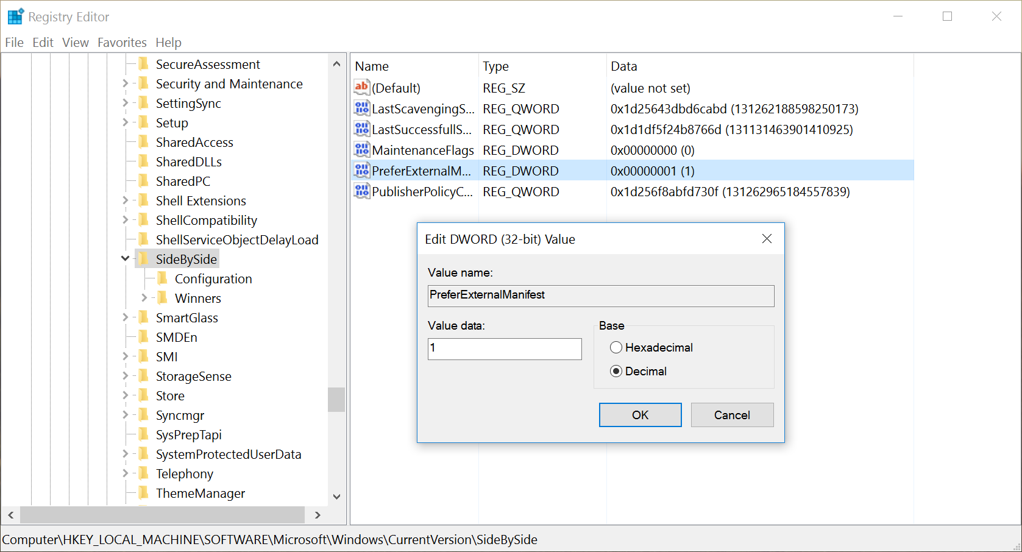The width and height of the screenshot is (1022, 552).
Task: Click the PublisherPolicyC... QWORD icon
Action: click(x=362, y=191)
